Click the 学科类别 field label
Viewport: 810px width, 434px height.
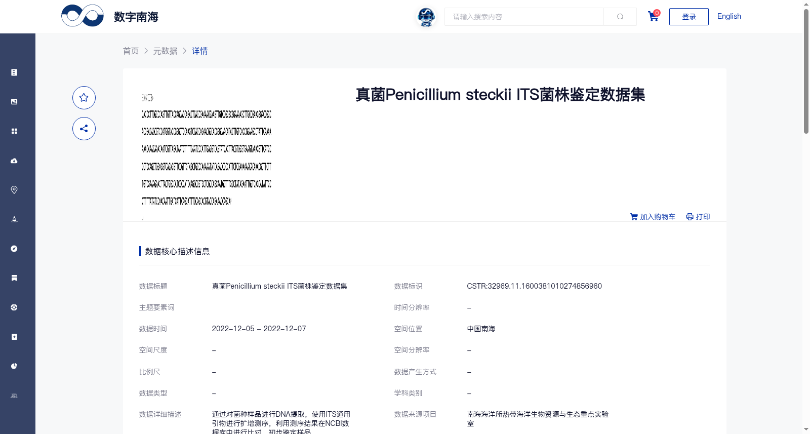click(x=409, y=393)
